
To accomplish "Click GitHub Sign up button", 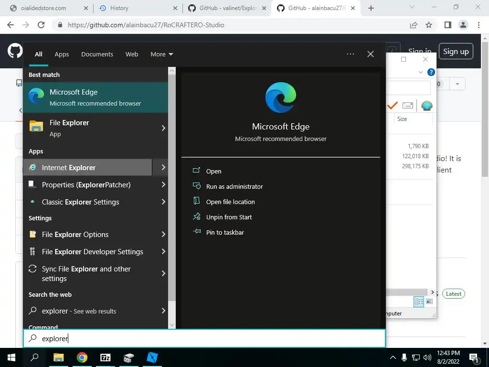I will coord(456,51).
